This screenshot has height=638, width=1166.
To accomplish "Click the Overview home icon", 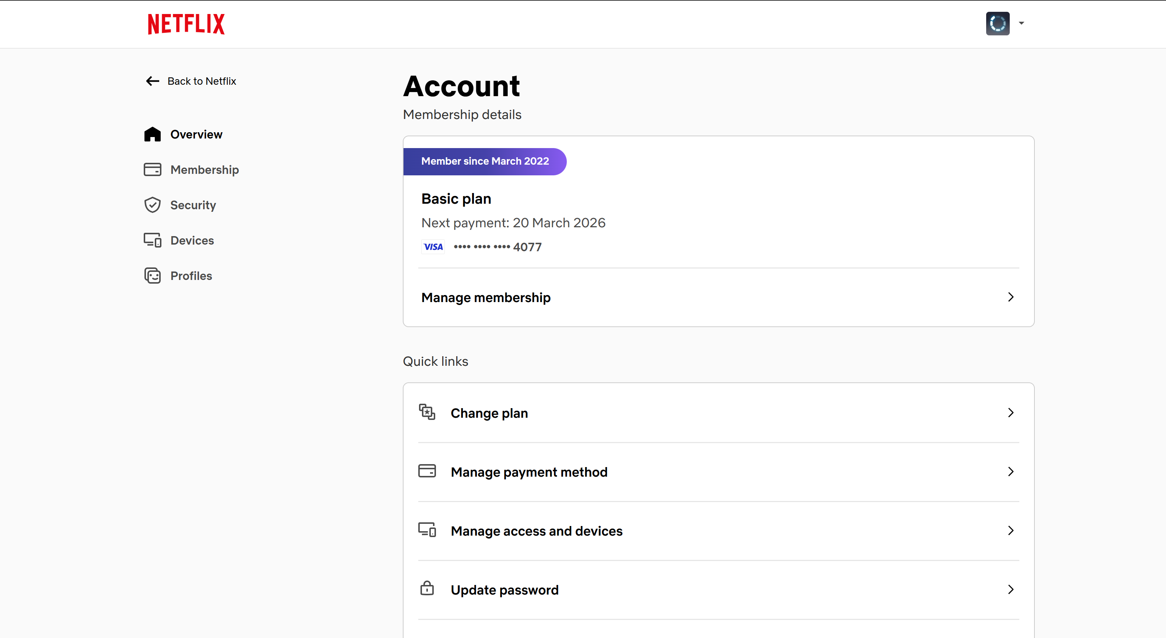I will pos(153,134).
